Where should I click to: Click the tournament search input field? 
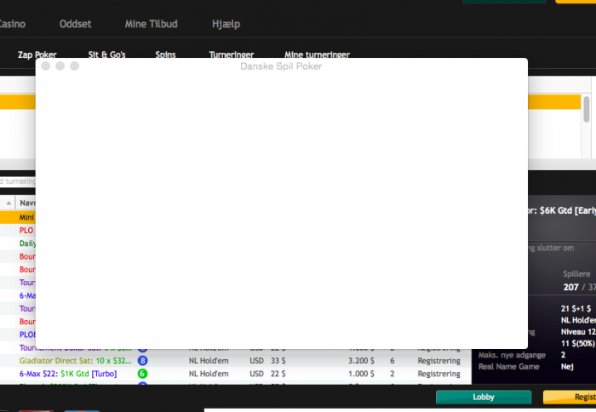[x=18, y=181]
